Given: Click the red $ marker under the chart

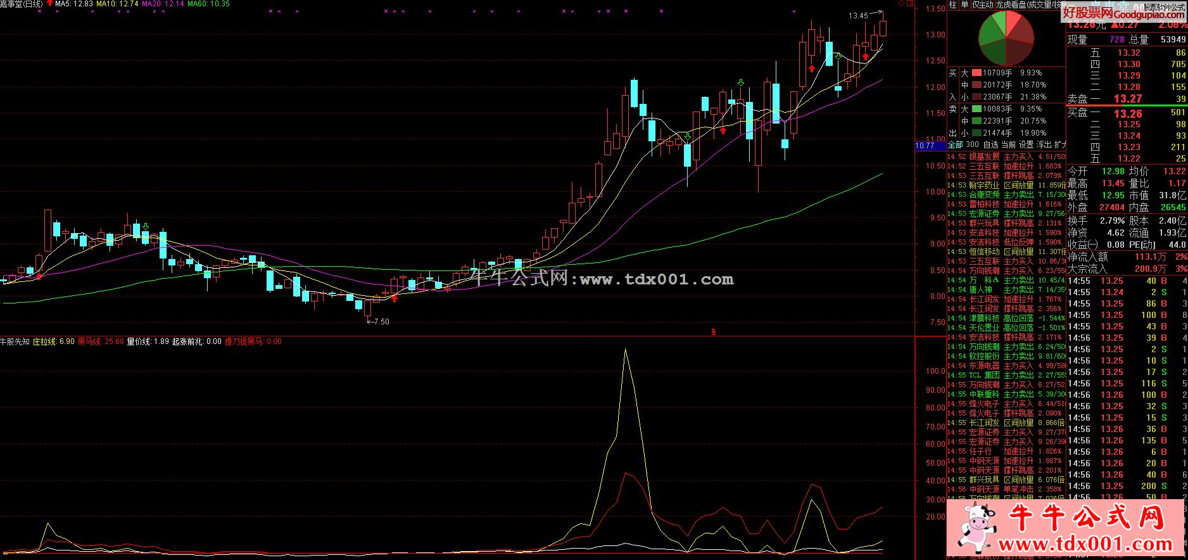Looking at the screenshot, I should point(714,331).
